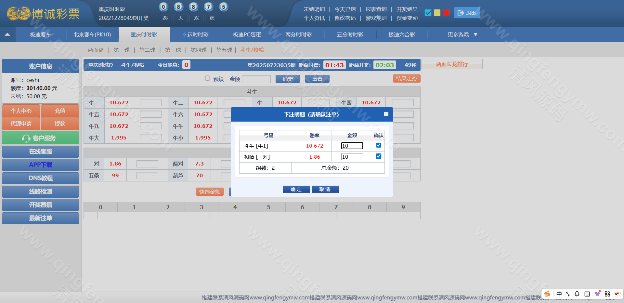Screen dimensions: 624x303
Task: Click the amount field for 斗牛 [牛1]
Action: [352, 146]
